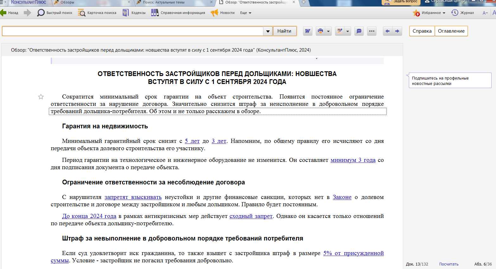
Task: Click into the document search input field
Action: coord(132,31)
